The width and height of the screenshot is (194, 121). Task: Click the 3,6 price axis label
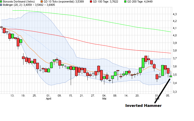click(x=175, y=67)
